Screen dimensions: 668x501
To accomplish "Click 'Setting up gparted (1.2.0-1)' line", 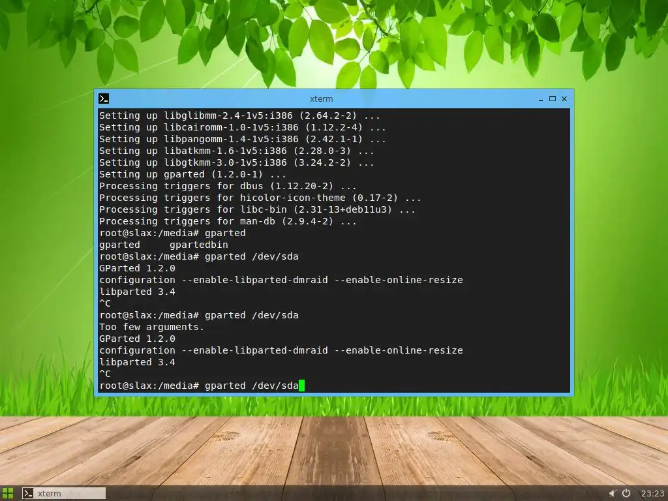I will click(x=192, y=174).
